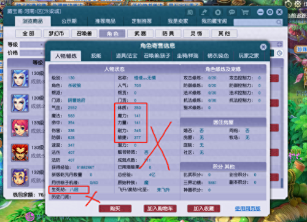Click the 购买 button
307x222 pixels.
coord(115,208)
